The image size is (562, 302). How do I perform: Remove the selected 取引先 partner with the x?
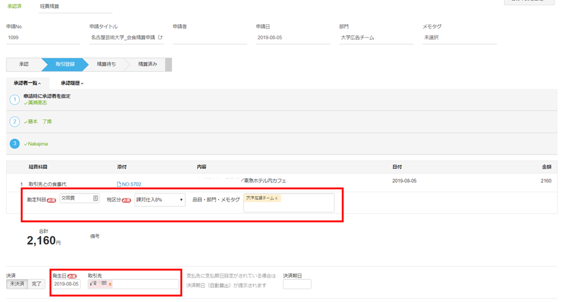pyautogui.click(x=110, y=284)
